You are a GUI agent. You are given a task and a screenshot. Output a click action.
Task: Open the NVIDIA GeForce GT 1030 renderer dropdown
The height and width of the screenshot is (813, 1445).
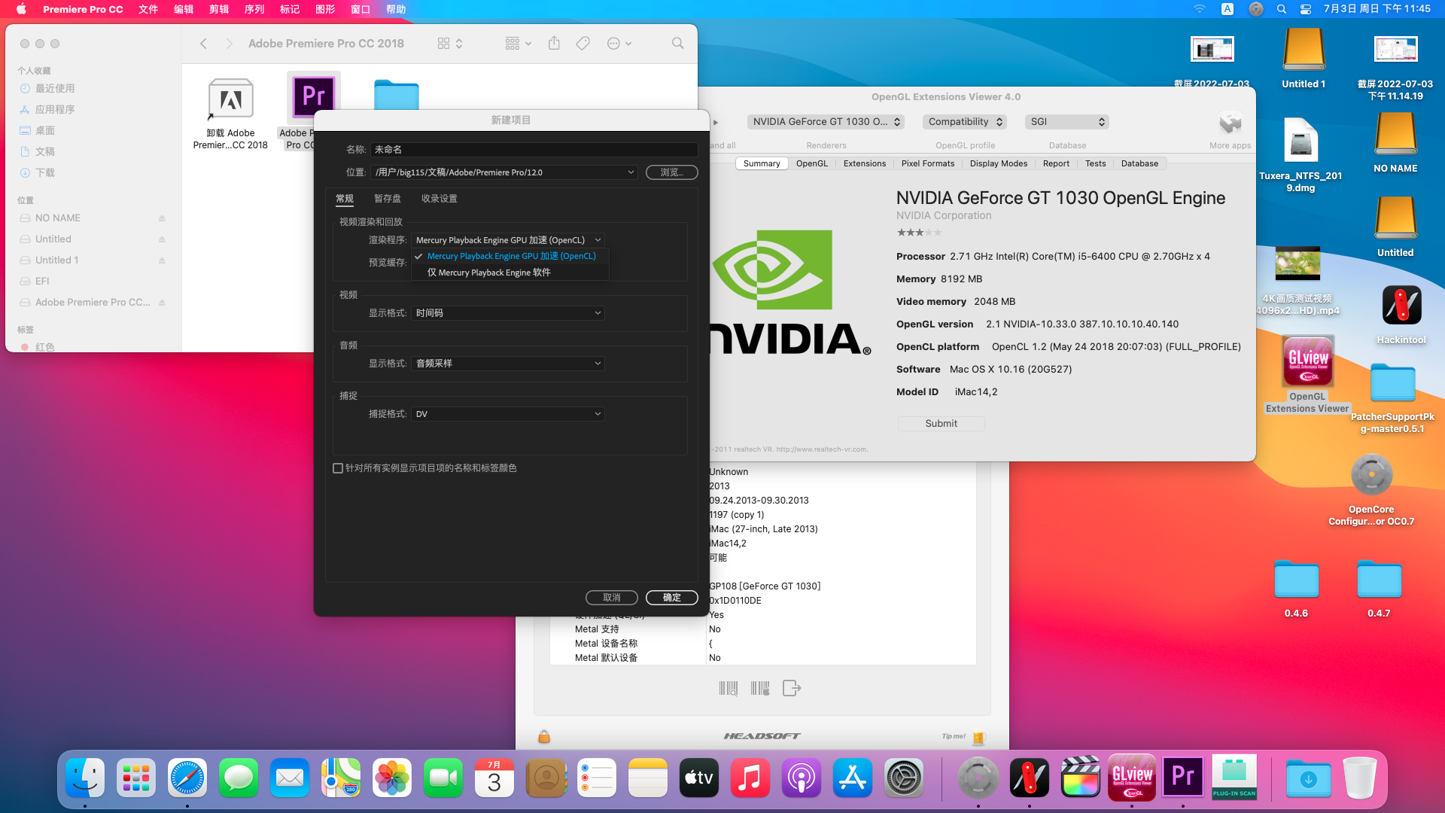pos(826,122)
